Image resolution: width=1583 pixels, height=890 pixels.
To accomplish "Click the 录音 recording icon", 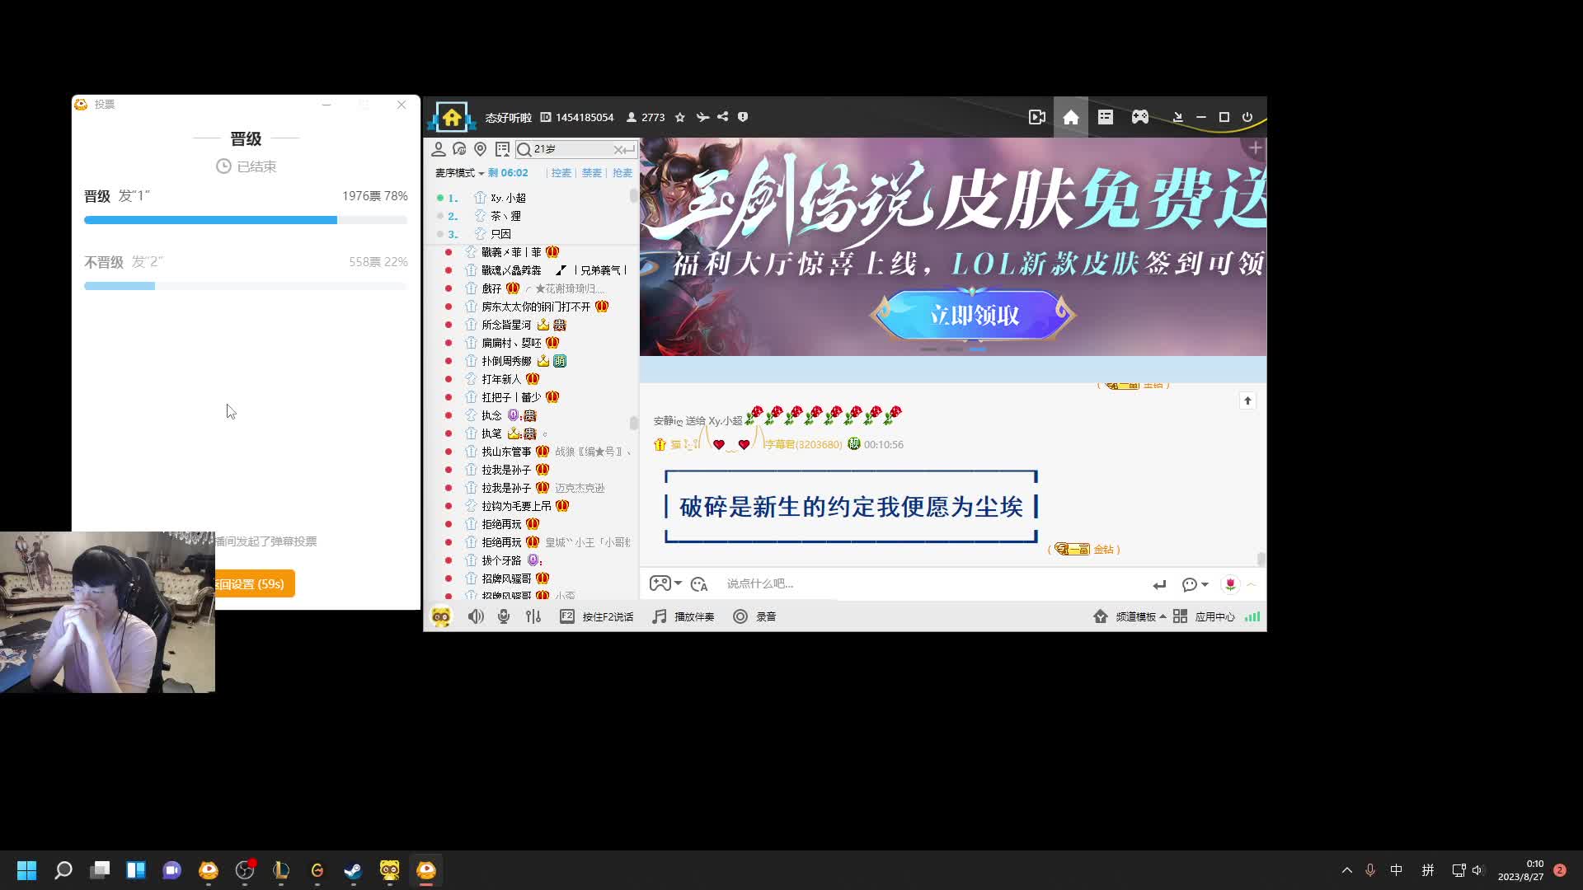I will coord(740,616).
